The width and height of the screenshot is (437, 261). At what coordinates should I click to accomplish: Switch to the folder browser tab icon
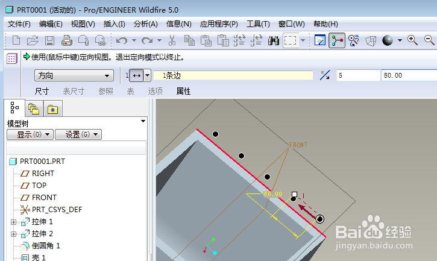point(34,108)
